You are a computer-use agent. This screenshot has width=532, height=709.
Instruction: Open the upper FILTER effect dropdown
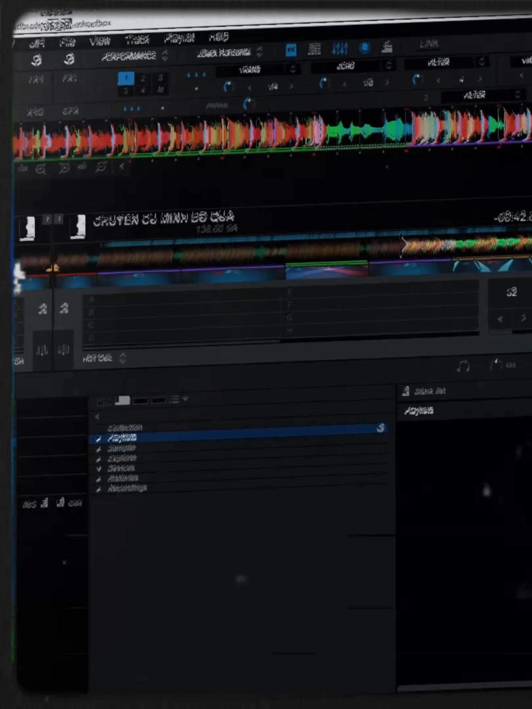(447, 62)
